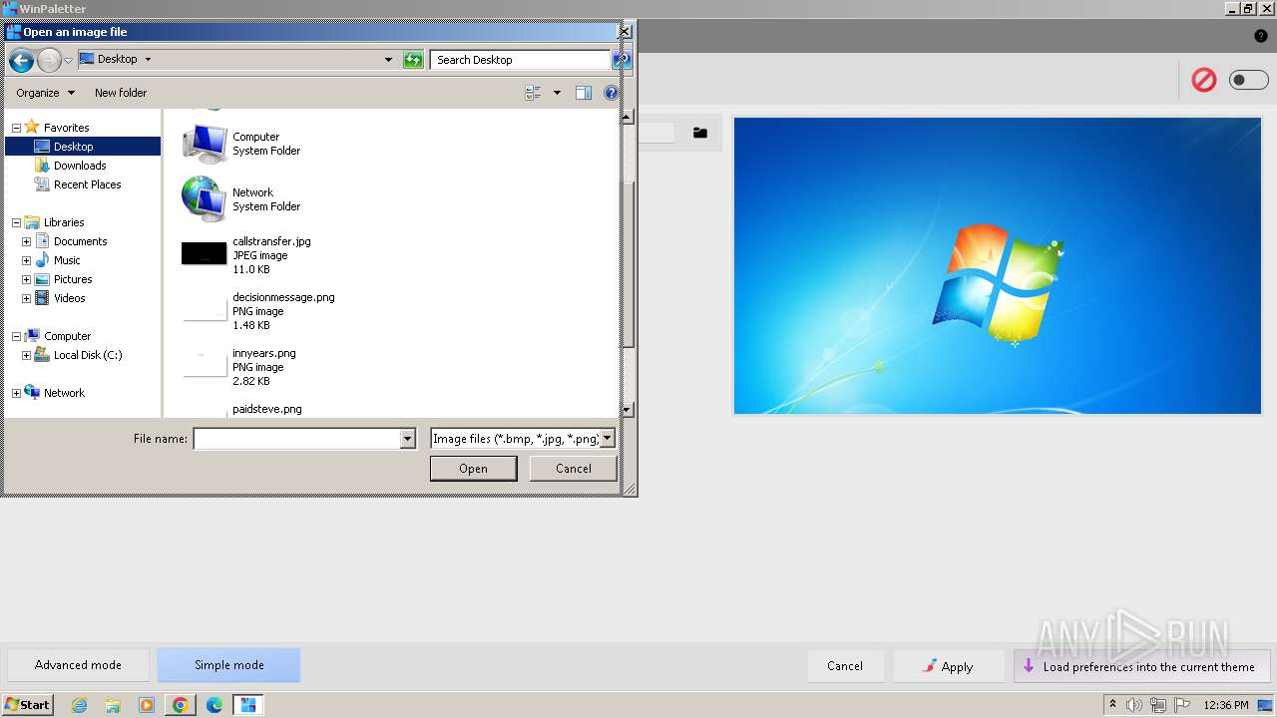Screen dimensions: 1277x718
Task: Expand the Documents library
Action: coord(26,241)
